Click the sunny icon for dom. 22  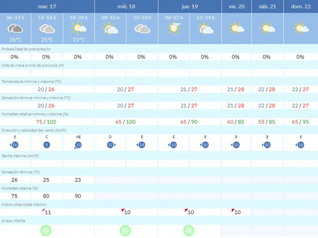coord(301,28)
